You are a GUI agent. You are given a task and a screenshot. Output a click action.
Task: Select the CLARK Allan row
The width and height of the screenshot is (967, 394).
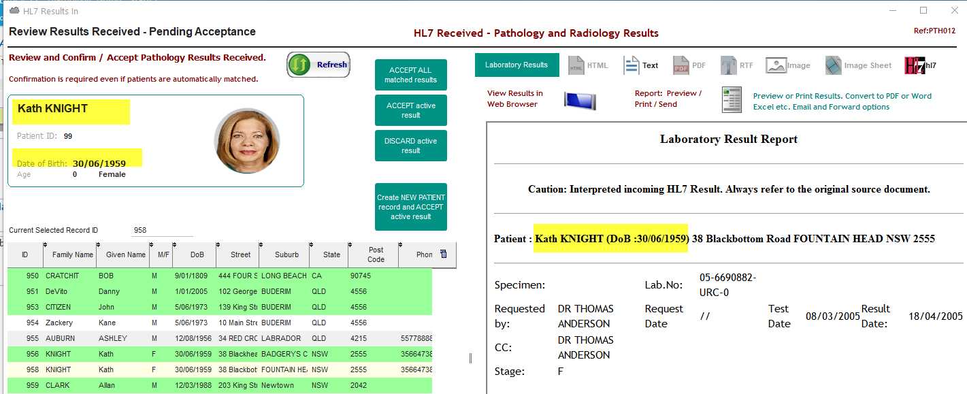point(220,386)
